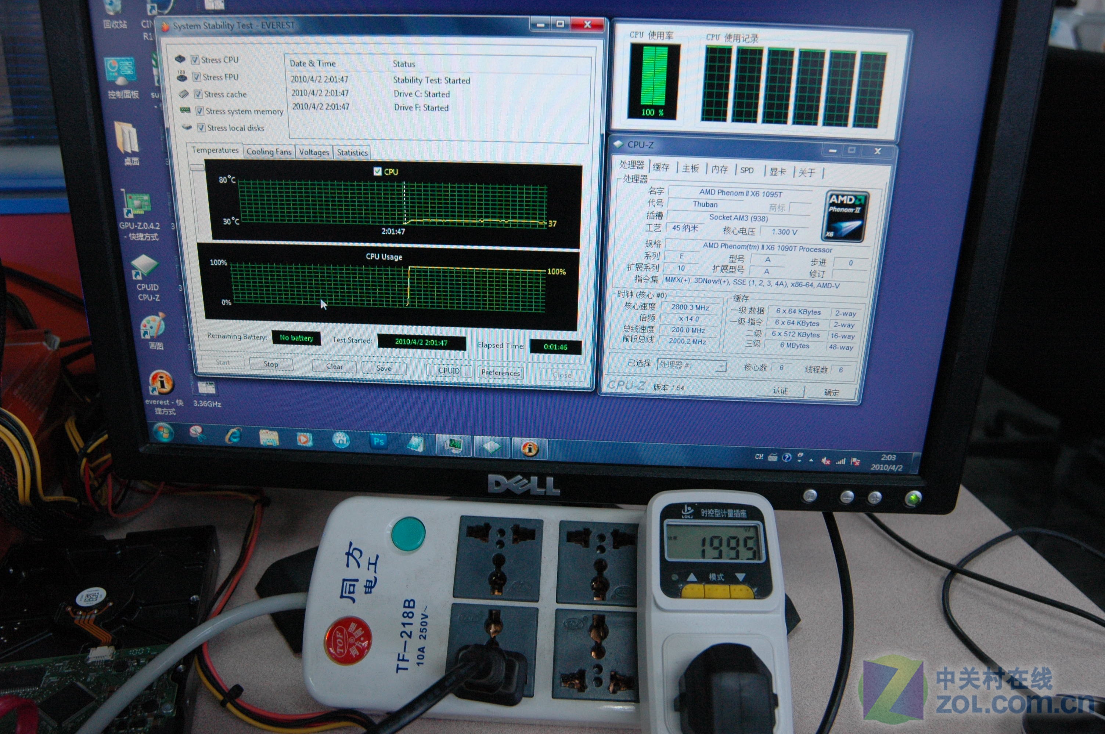Switch to the Temperatures tab

[x=215, y=150]
